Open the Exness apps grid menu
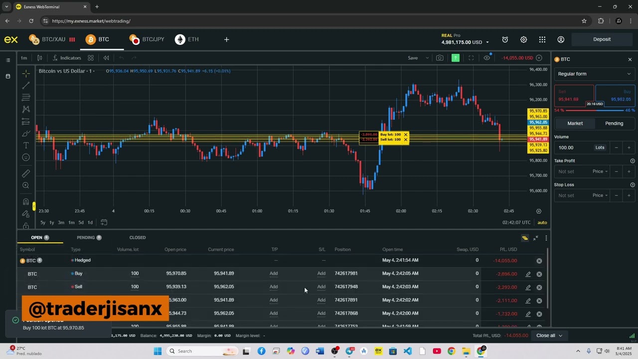Screen dimensions: 638x359 [542, 39]
